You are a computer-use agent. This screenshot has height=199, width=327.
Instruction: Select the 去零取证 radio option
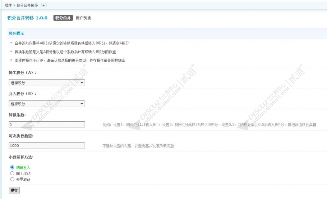click(12, 179)
